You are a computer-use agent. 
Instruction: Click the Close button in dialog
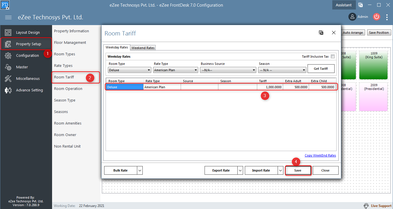[x=325, y=170]
